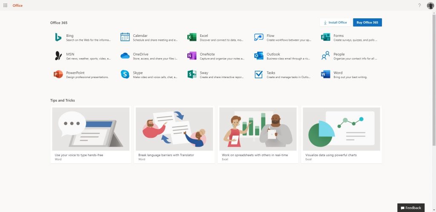This screenshot has width=436, height=212.
Task: Open the voice typing tip thumbnail
Action: [x=91, y=129]
